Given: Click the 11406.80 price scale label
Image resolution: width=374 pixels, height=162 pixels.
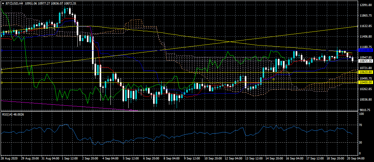Looking at the screenshot, I should tap(365, 37).
